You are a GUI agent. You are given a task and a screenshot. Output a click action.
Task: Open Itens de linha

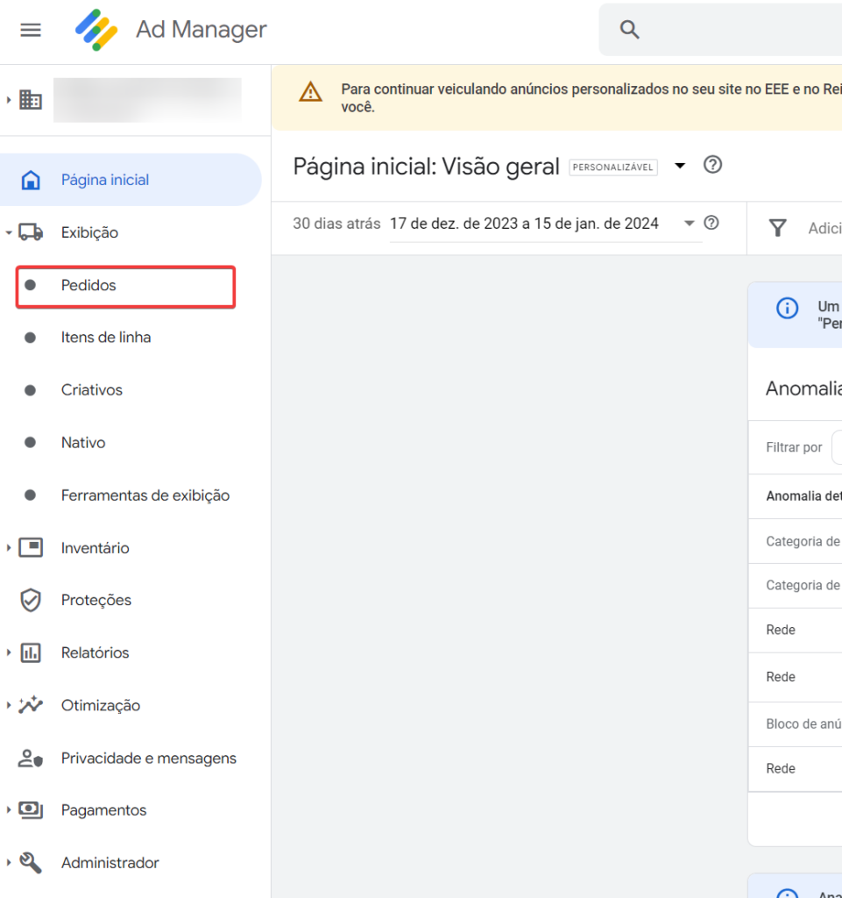(106, 338)
